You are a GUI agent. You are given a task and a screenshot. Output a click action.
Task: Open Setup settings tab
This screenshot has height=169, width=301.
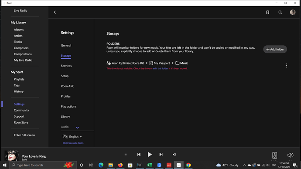(65, 76)
